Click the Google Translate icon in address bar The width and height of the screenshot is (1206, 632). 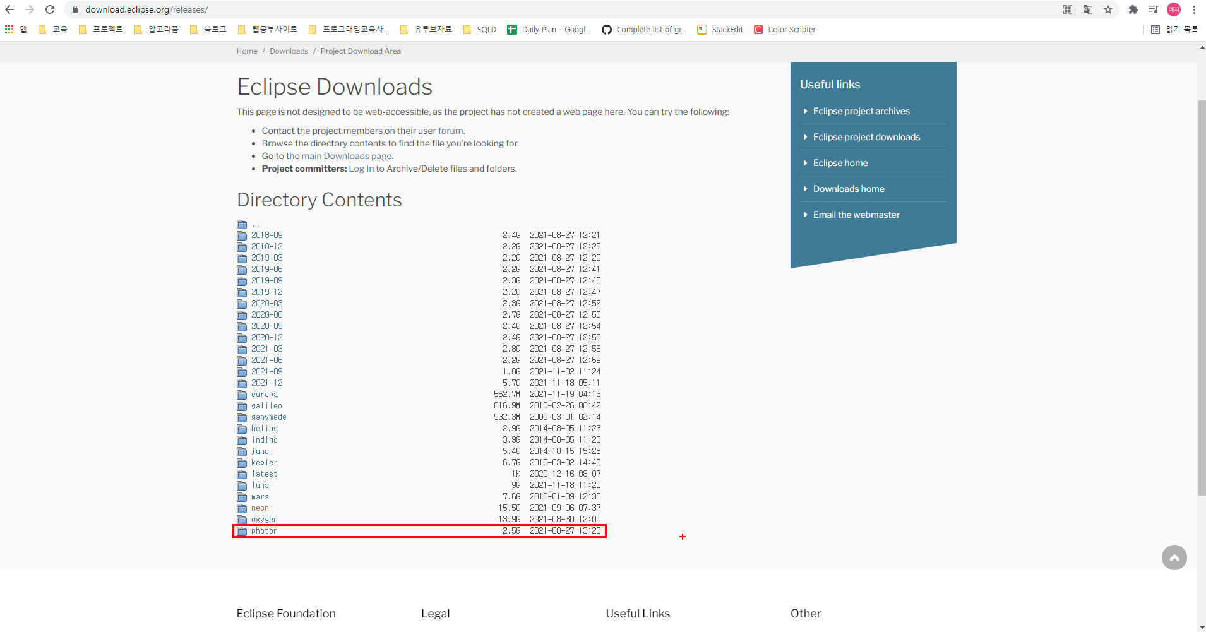(1088, 9)
